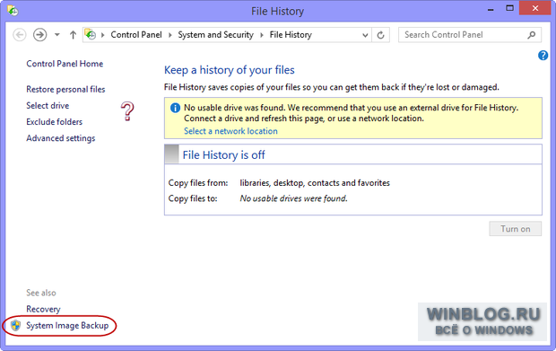Screen dimensions: 556x351
Task: Select Control Panel in breadcrumb
Action: (x=136, y=35)
